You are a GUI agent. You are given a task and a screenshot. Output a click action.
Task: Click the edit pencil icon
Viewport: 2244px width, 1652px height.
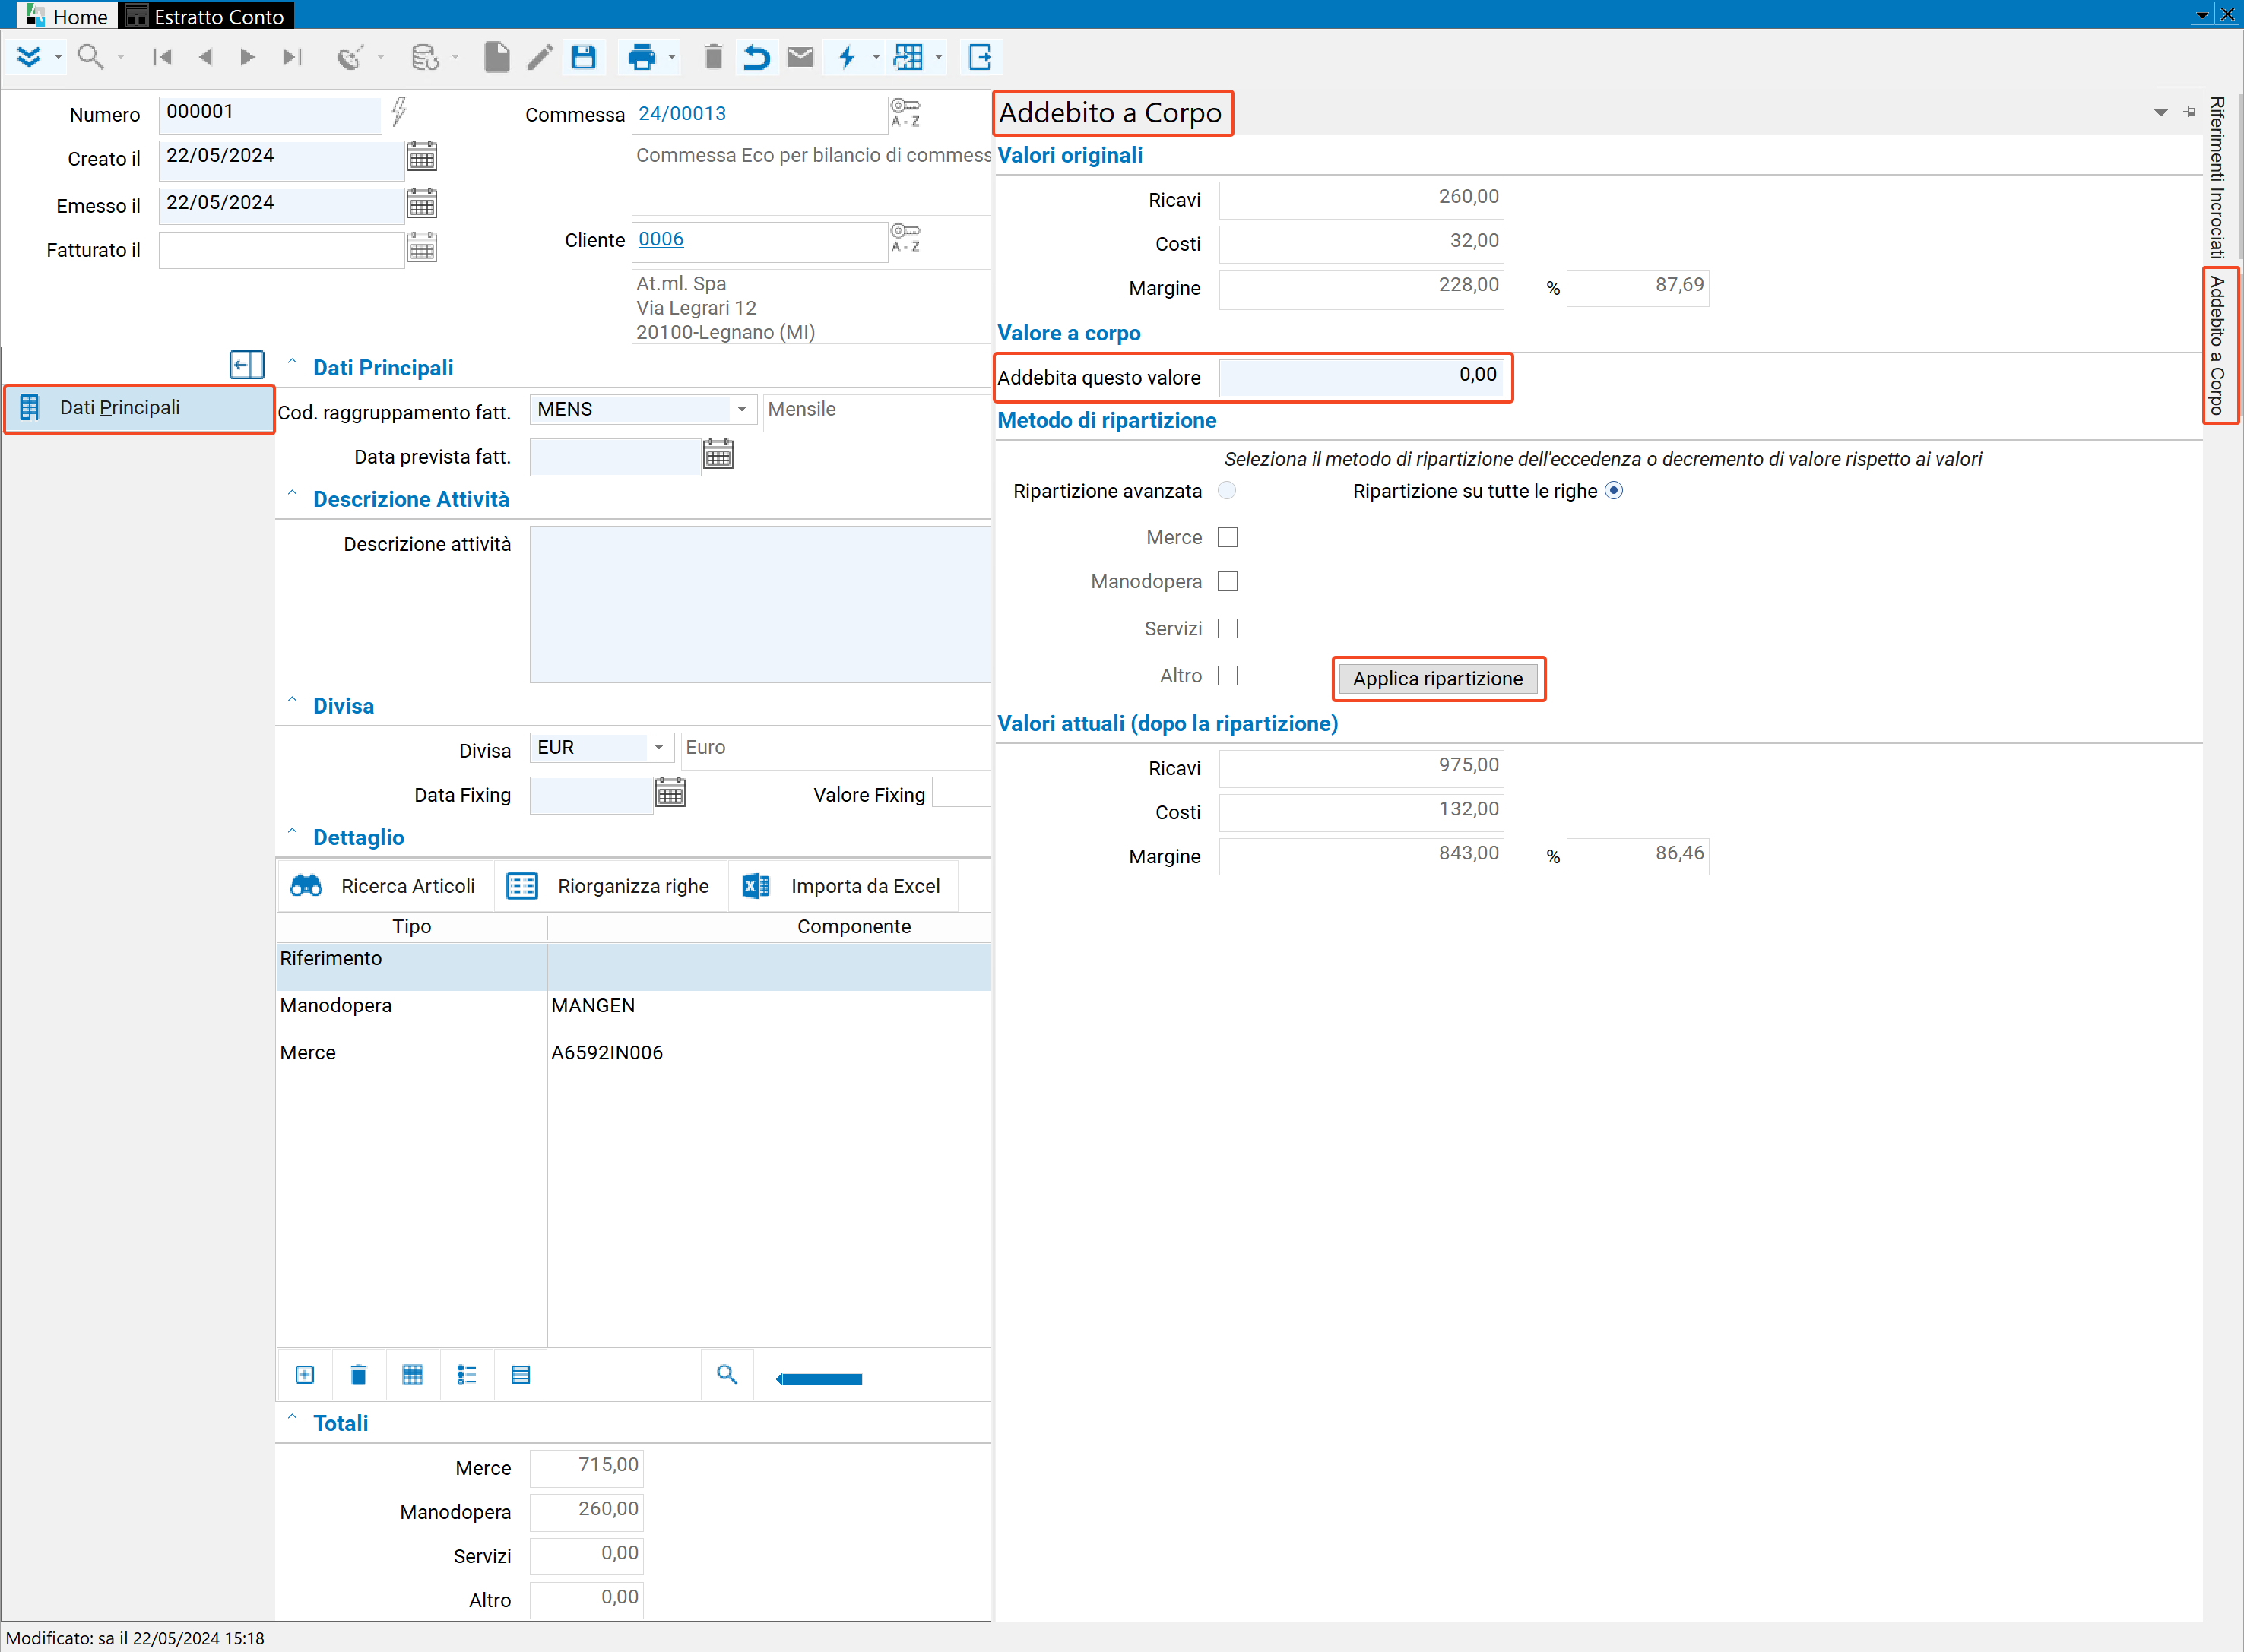click(540, 57)
